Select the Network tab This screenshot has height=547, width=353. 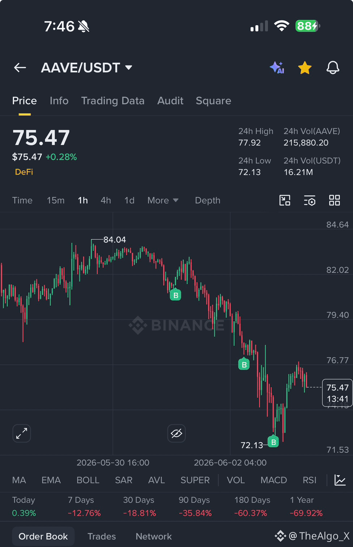[x=153, y=536]
